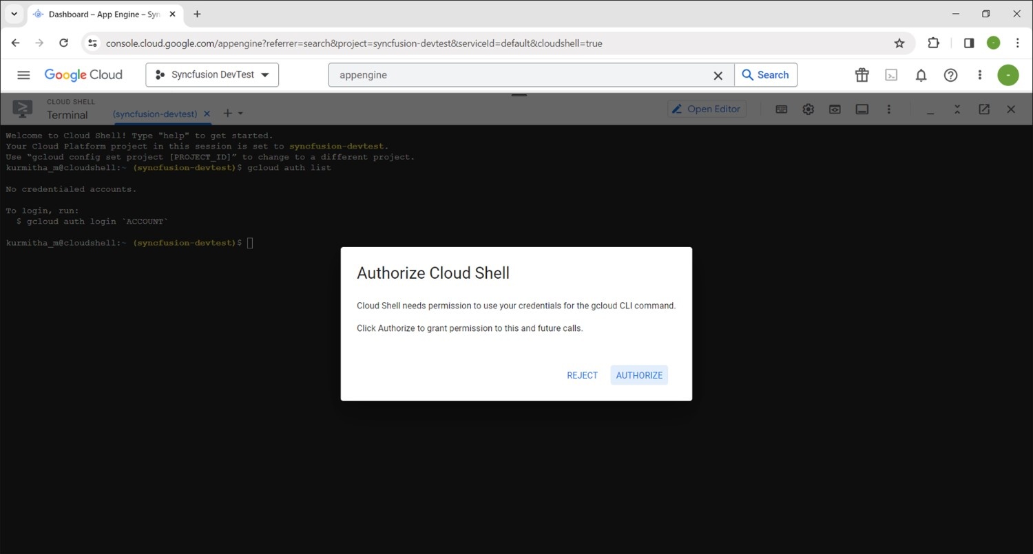Image resolution: width=1033 pixels, height=554 pixels.
Task: Click the Search button
Action: pyautogui.click(x=765, y=75)
